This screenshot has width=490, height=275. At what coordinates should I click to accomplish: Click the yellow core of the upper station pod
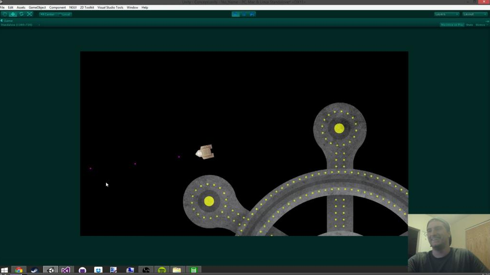pos(339,128)
